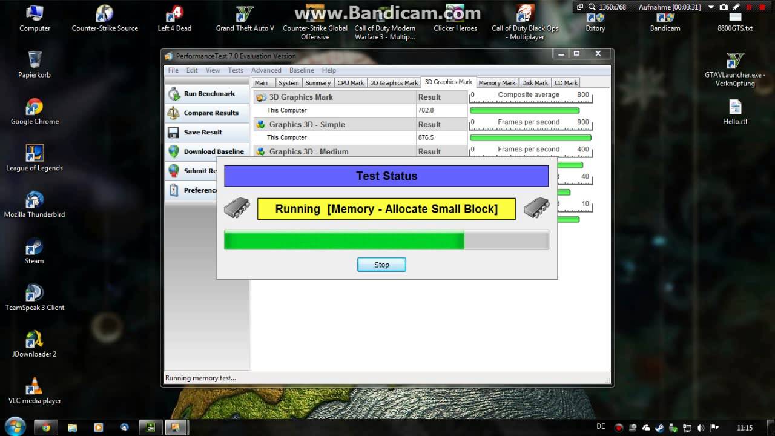
Task: Open the Advanced menu
Action: pos(266,70)
